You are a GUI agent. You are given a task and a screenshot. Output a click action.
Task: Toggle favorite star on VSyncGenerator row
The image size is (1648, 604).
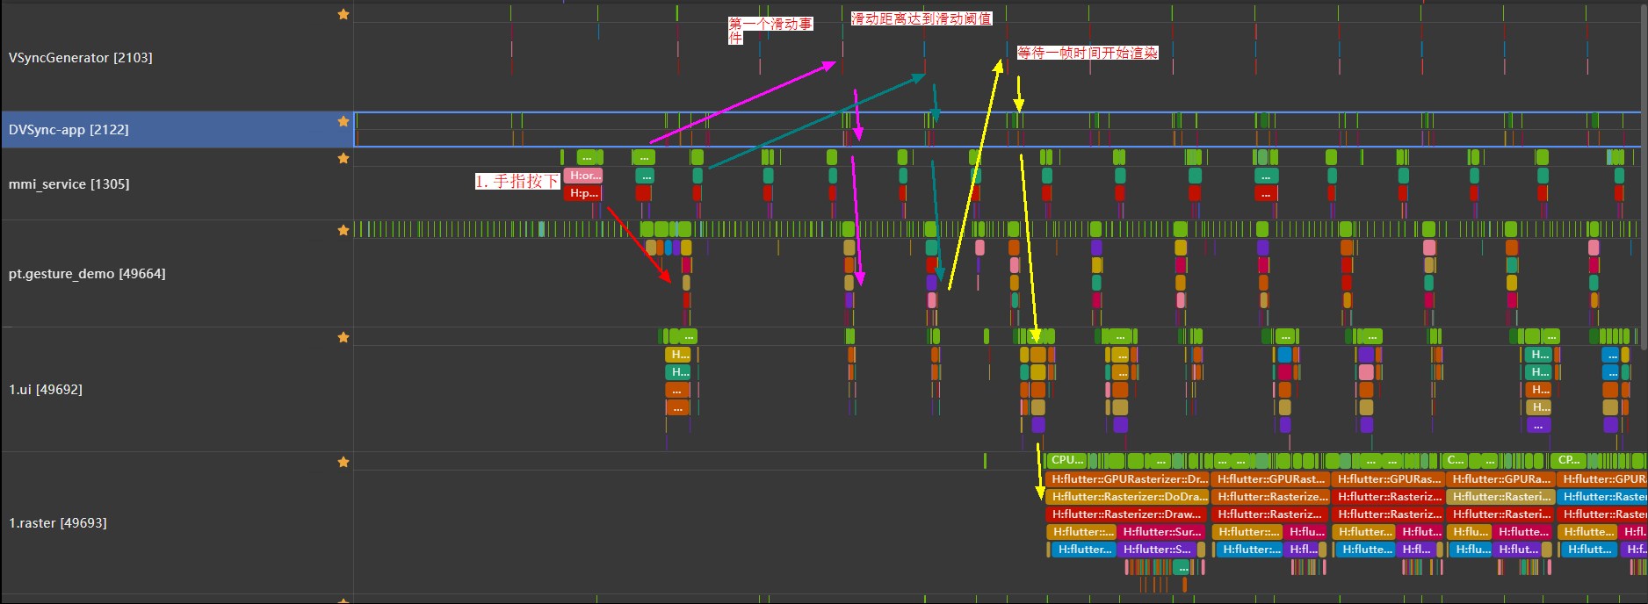(x=343, y=14)
